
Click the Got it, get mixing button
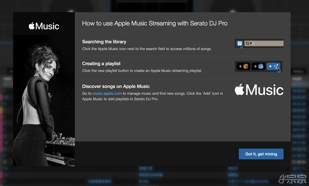click(261, 154)
